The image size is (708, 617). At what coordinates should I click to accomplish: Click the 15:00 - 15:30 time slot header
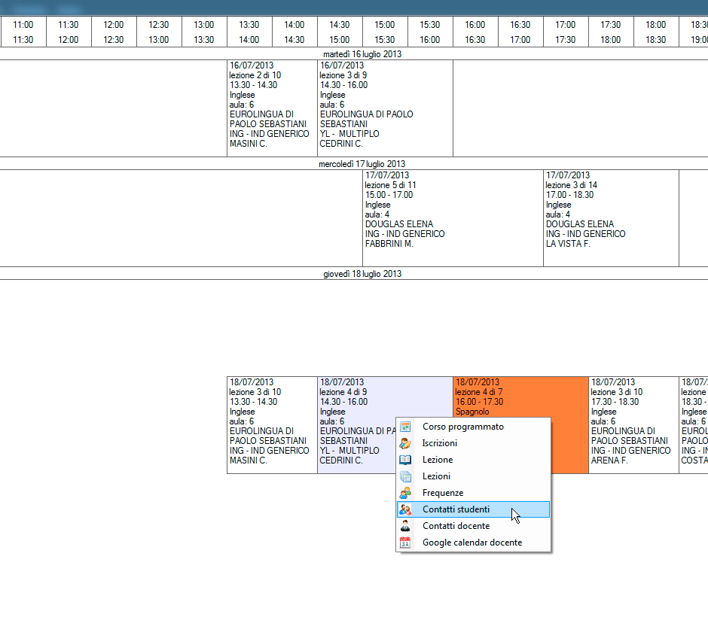coord(385,32)
